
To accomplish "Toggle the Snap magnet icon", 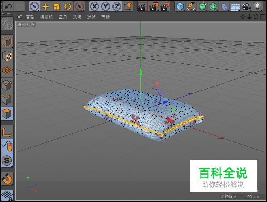I will (x=7, y=178).
